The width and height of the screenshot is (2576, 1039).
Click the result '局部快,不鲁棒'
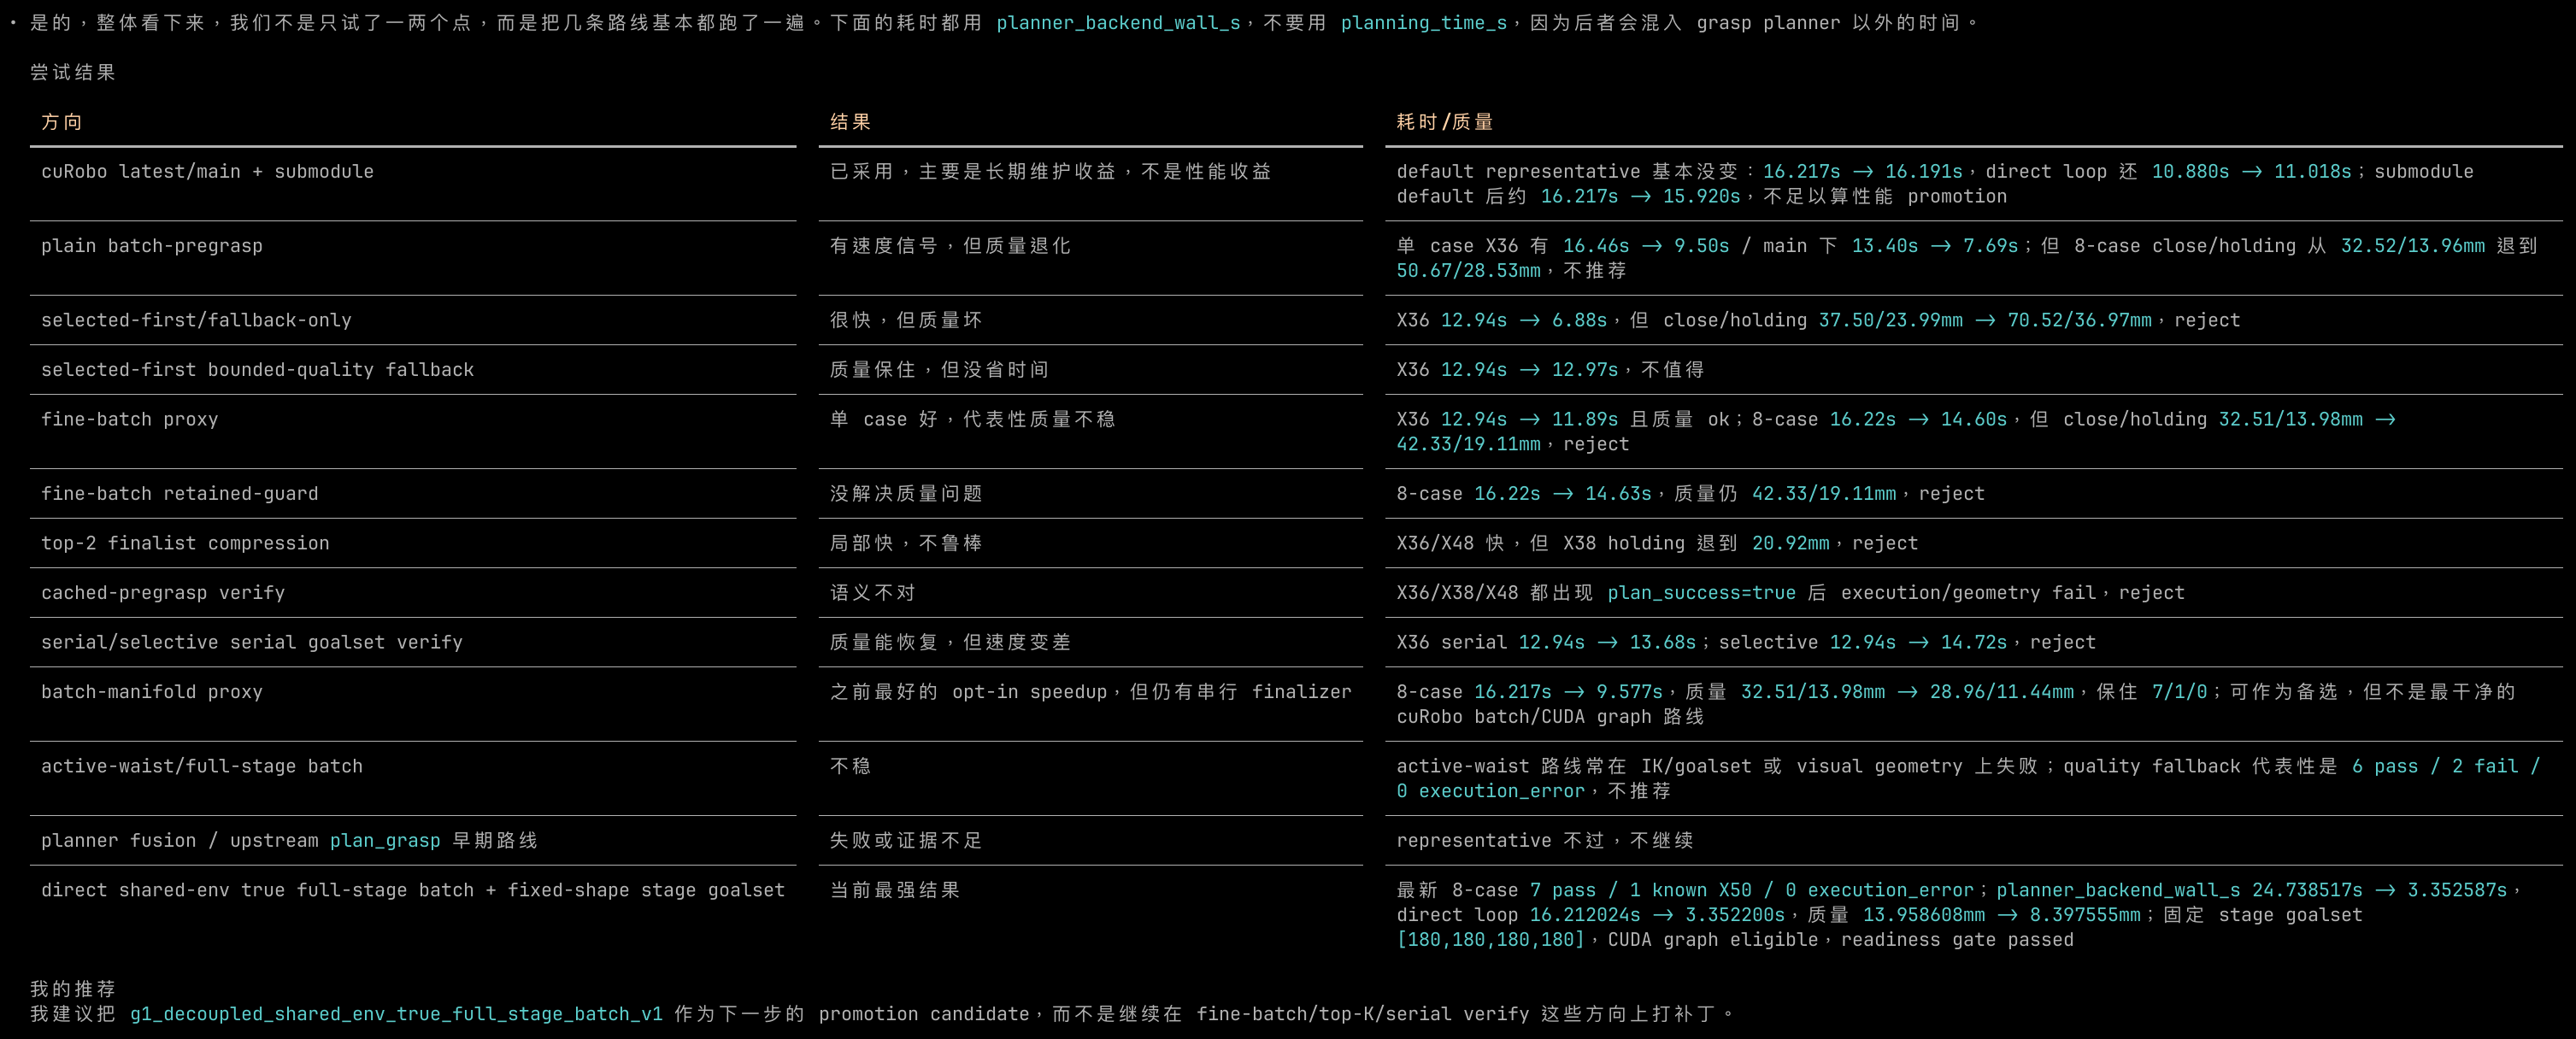pos(906,543)
